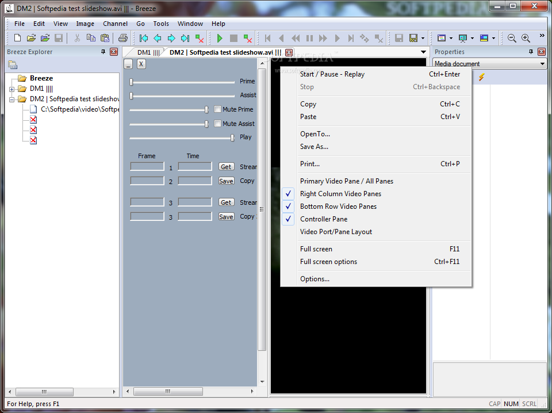The height and width of the screenshot is (413, 552).
Task: Open the dropdown arrow beside the presentation screen icon
Action: click(472, 38)
